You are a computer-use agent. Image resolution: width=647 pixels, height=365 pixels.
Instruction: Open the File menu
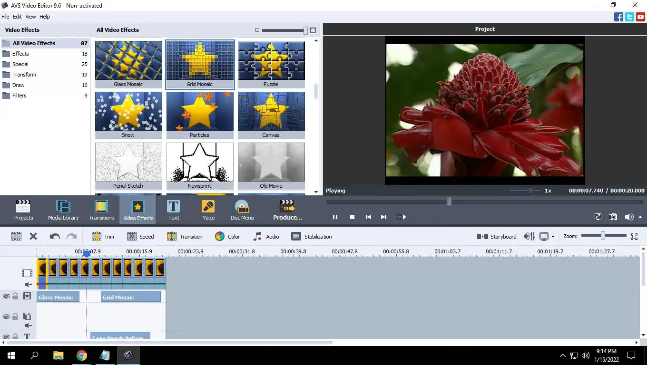pyautogui.click(x=5, y=17)
